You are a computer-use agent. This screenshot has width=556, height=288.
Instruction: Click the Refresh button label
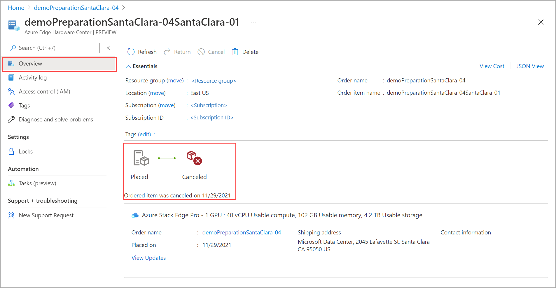click(147, 52)
